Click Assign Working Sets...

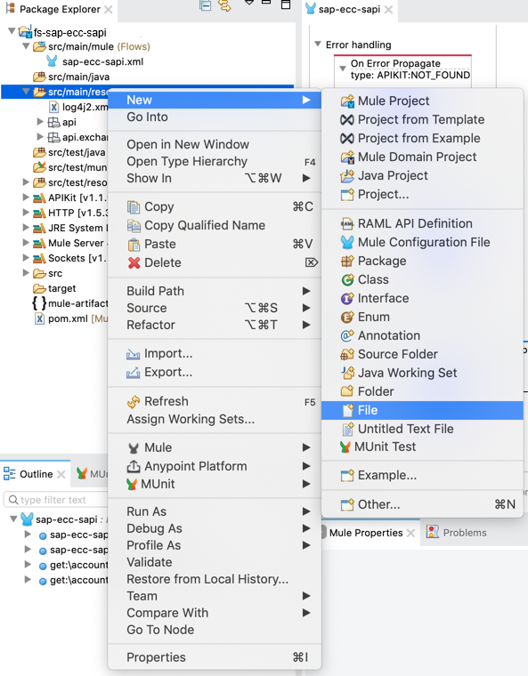tap(214, 419)
